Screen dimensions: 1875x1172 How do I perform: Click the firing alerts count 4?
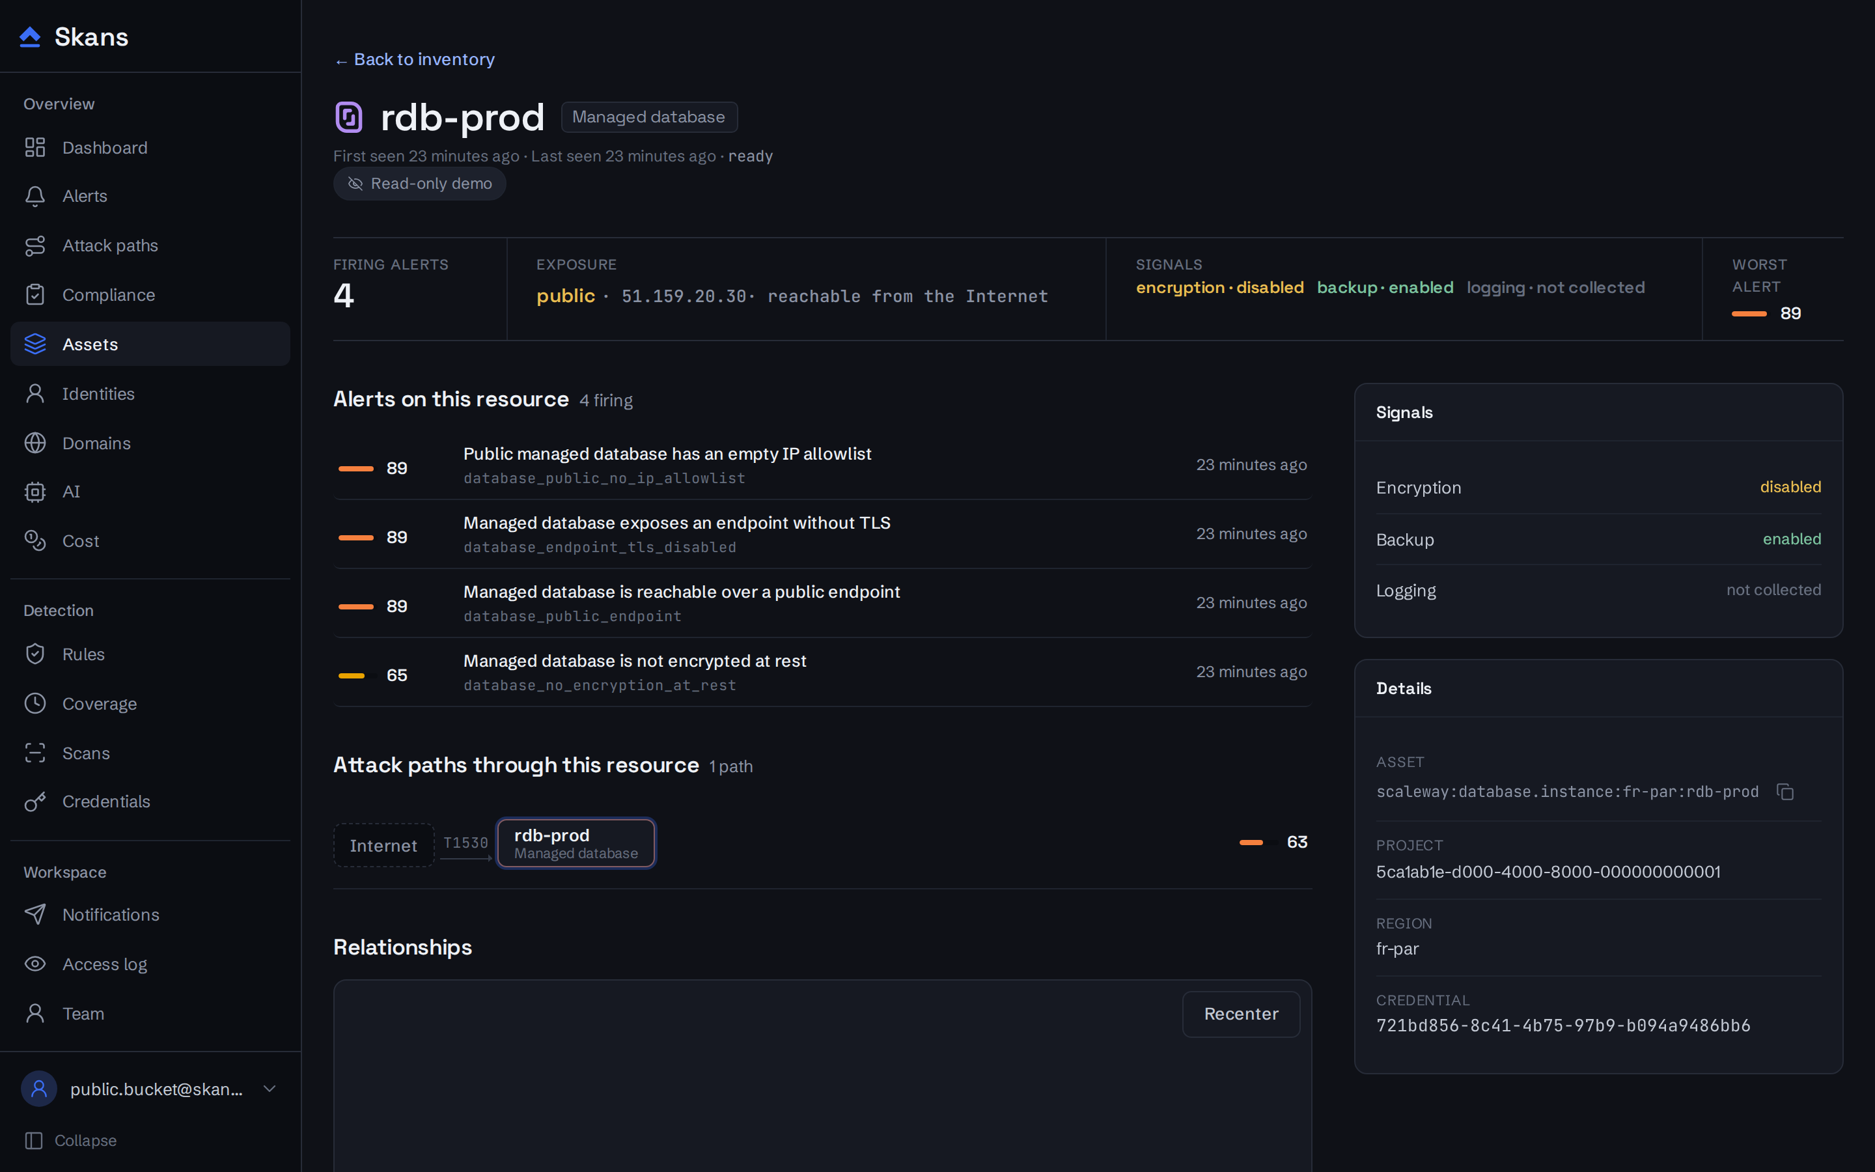coord(343,296)
